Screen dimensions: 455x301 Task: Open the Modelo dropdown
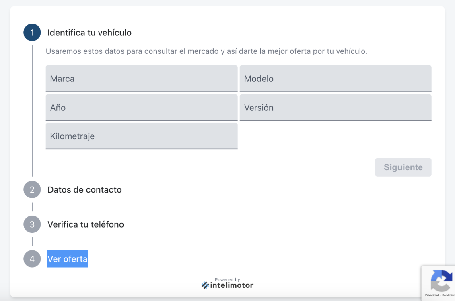pos(336,78)
